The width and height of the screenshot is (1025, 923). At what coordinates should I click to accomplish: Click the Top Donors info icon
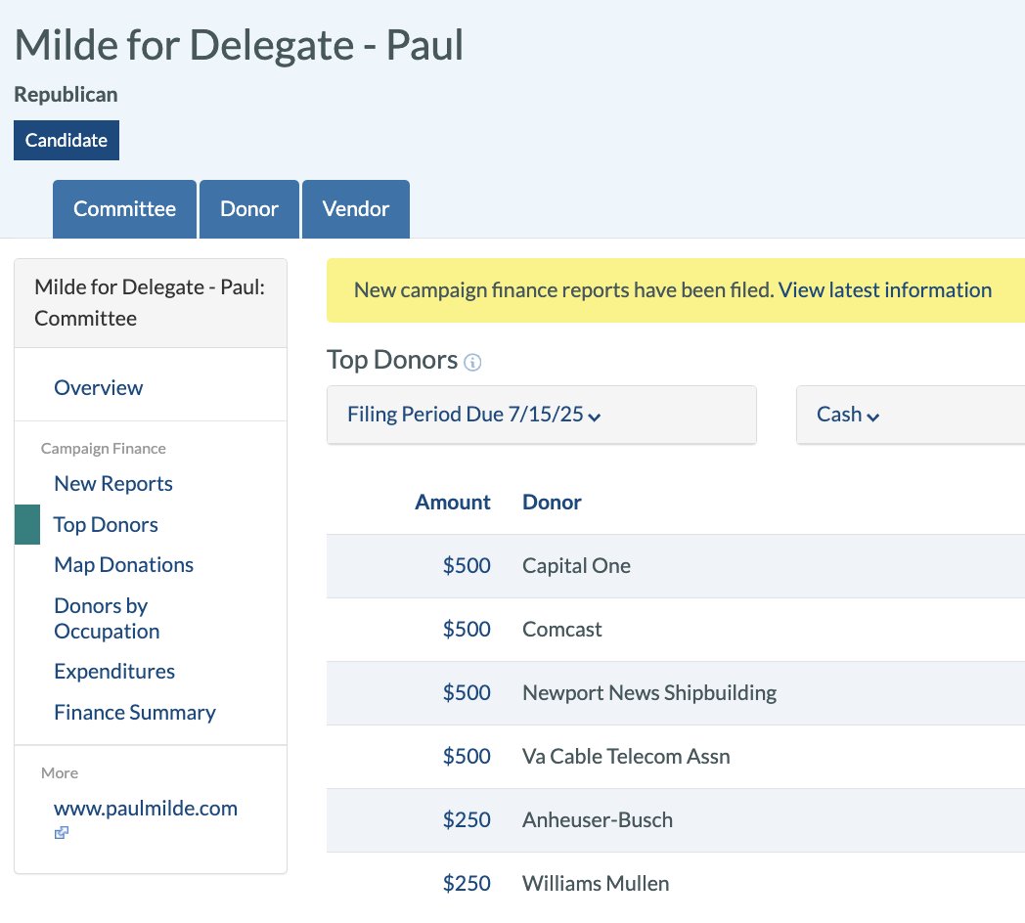point(472,362)
